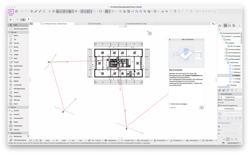Select the Lichtquelle tool
Image resolution: width=250 pixels, height=155 pixels.
(18, 85)
